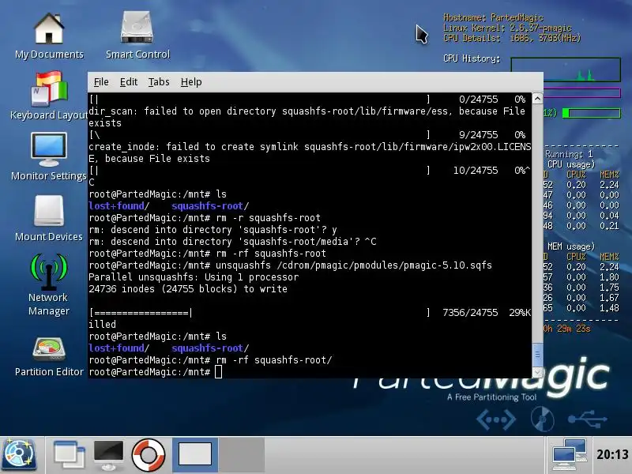632x474 pixels.
Task: Switch to the second gray workspace in pager
Action: (242, 455)
